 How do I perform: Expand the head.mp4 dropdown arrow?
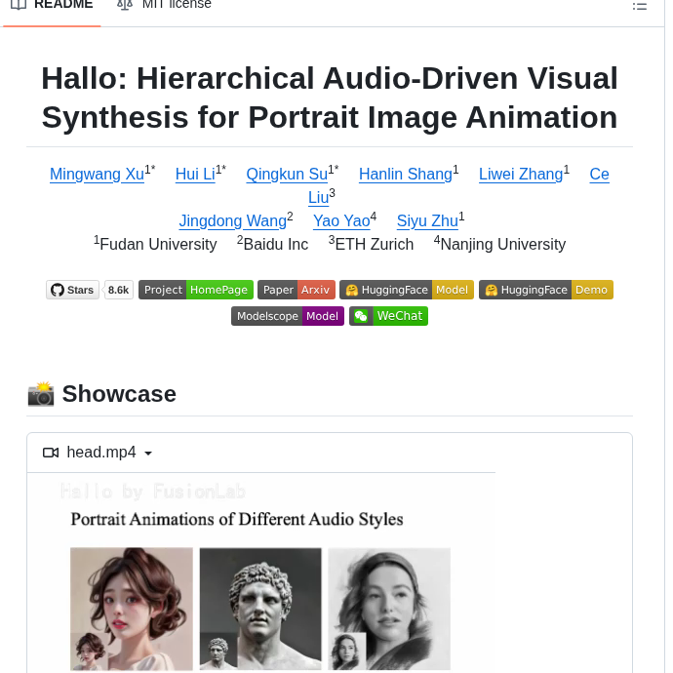tap(148, 454)
